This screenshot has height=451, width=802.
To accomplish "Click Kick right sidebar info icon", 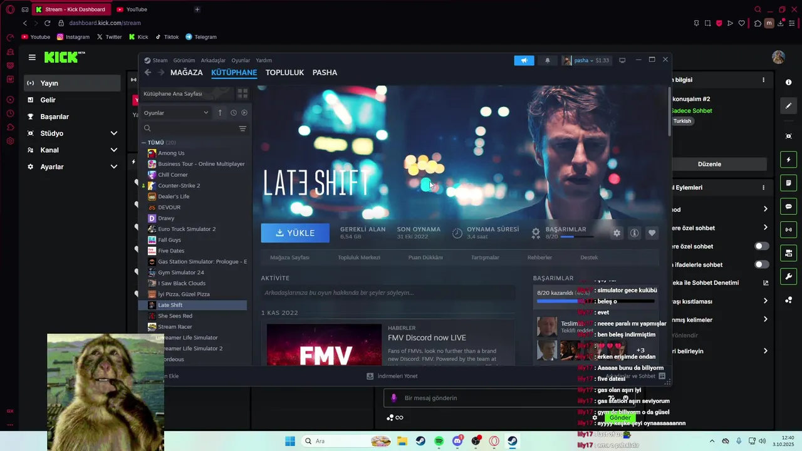I will 788,82.
